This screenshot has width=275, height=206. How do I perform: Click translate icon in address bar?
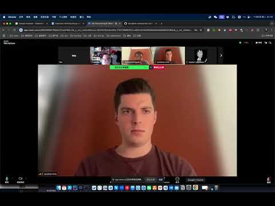196,30
